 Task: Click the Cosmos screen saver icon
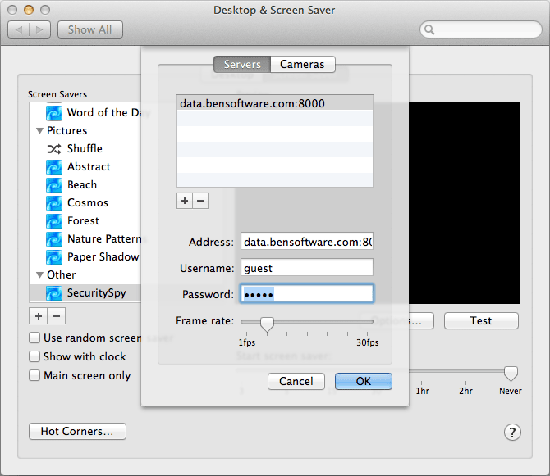(54, 203)
